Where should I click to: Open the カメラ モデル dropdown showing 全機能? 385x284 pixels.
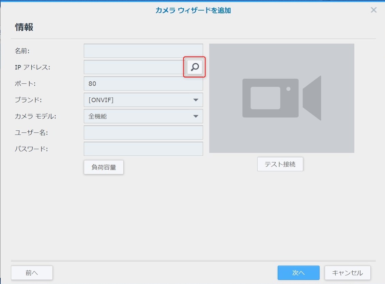143,116
